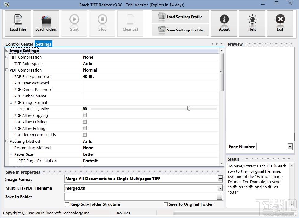Click the About info icon

point(224,23)
